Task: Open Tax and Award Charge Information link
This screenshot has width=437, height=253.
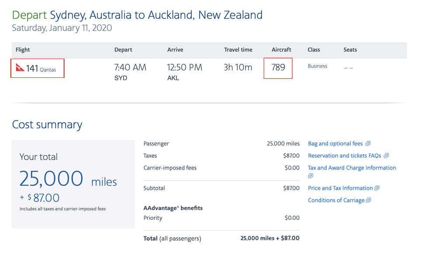Action: click(x=352, y=168)
